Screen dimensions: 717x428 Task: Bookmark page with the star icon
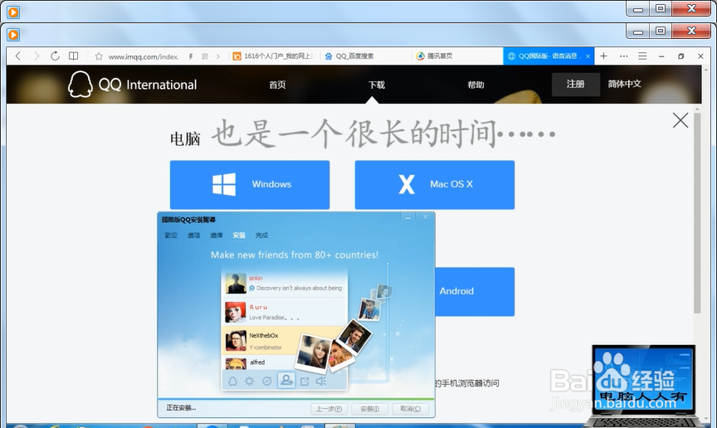click(x=99, y=56)
